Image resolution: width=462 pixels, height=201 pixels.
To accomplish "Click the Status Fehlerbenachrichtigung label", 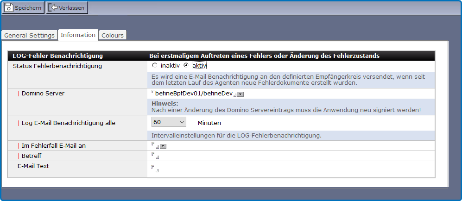I will click(57, 66).
